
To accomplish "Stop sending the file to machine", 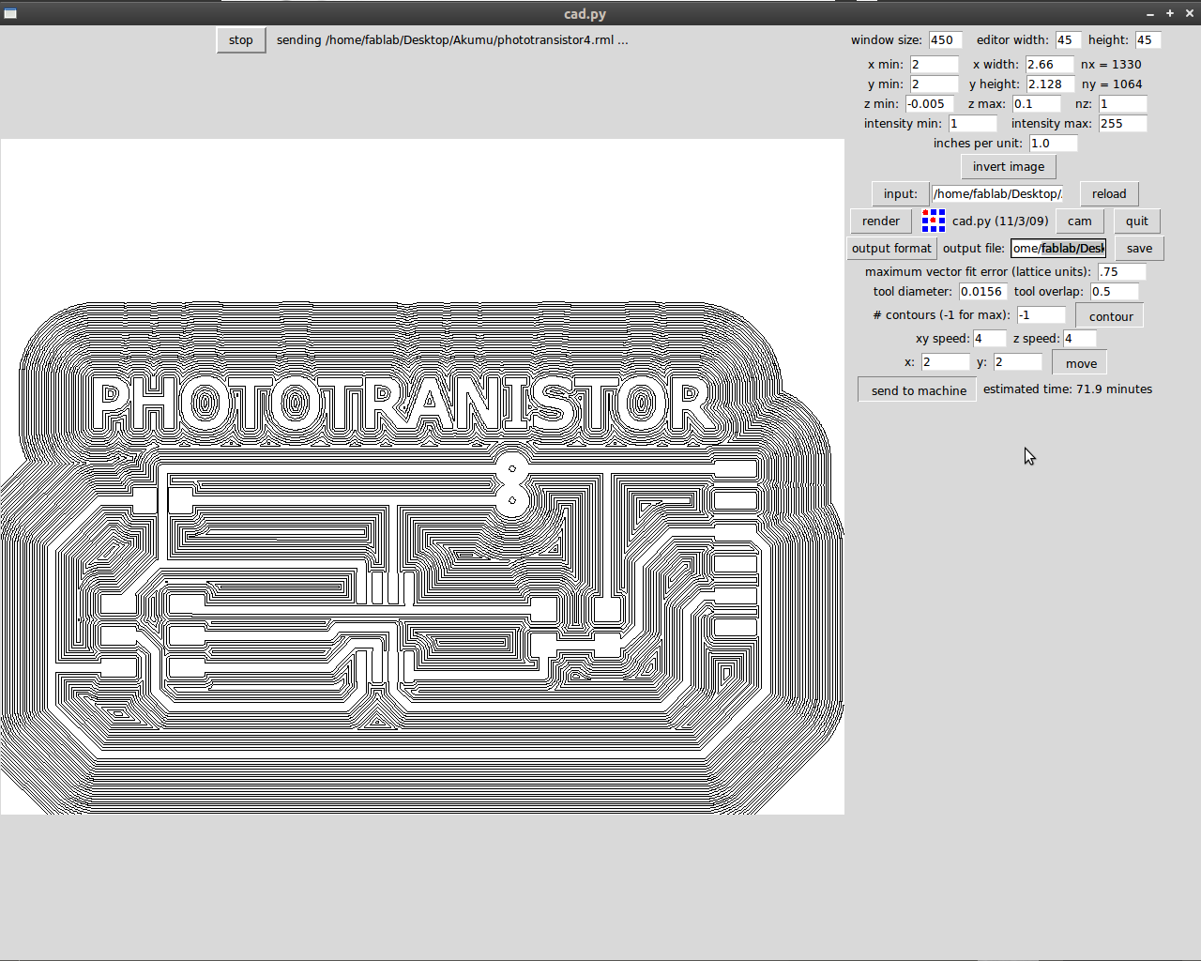I will point(241,40).
